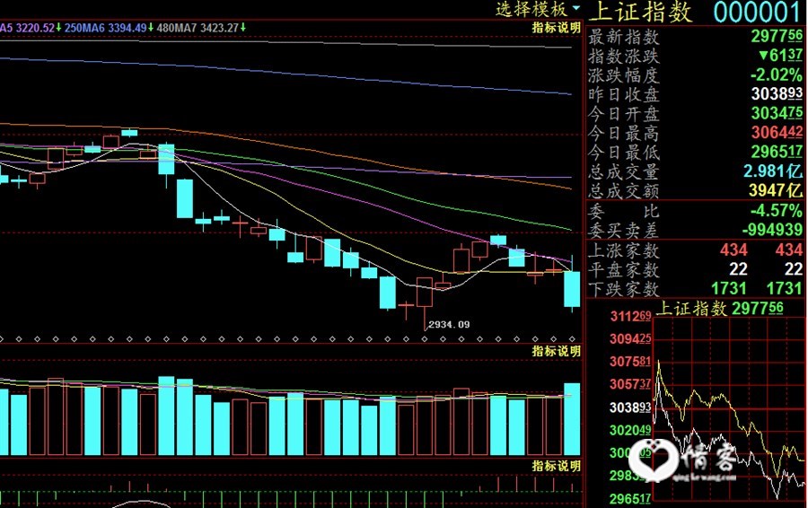Screen dimensions: 808x508
Task: Click today's open value 3034.75
Action: (777, 113)
